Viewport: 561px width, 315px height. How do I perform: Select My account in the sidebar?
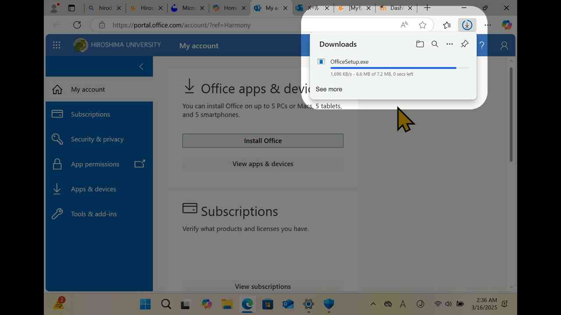99,89
